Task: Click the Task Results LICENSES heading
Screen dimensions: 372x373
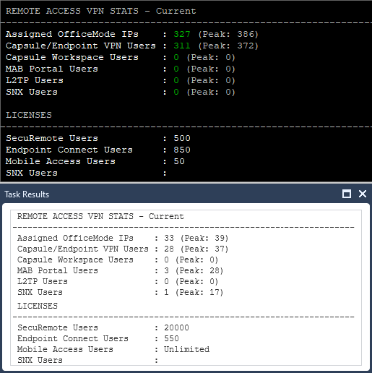Action: coord(38,306)
